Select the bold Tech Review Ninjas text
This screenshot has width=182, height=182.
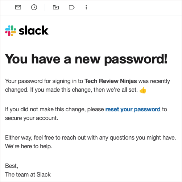(111, 81)
